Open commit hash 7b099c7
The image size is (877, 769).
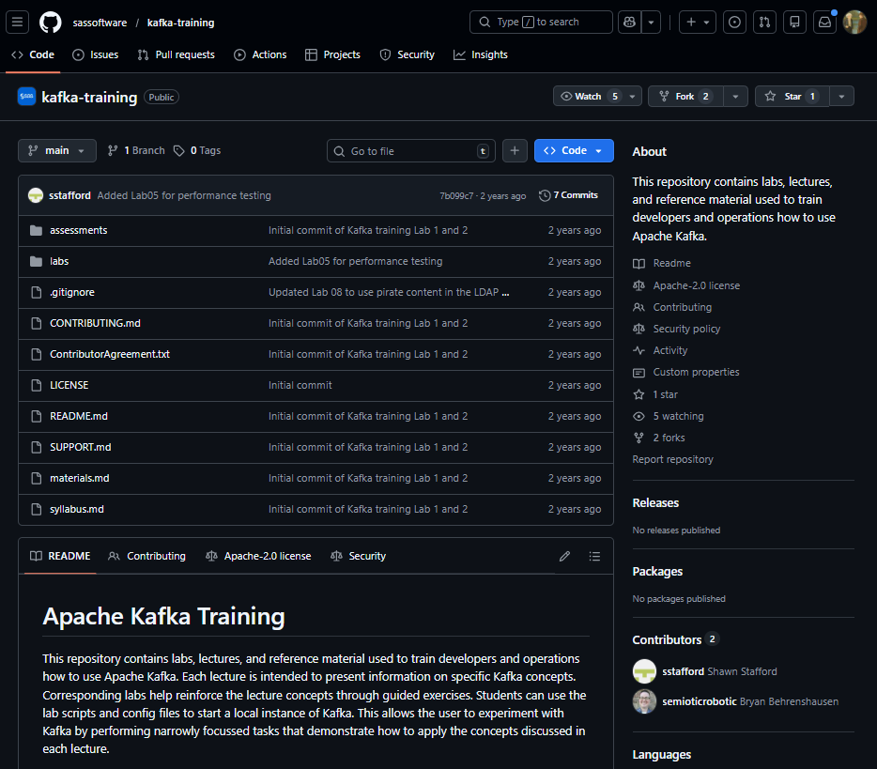[456, 195]
